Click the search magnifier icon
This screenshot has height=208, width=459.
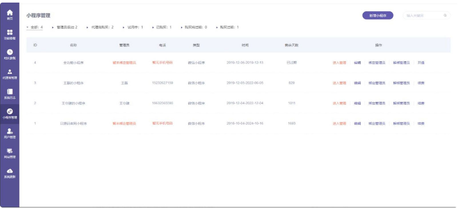446,16
